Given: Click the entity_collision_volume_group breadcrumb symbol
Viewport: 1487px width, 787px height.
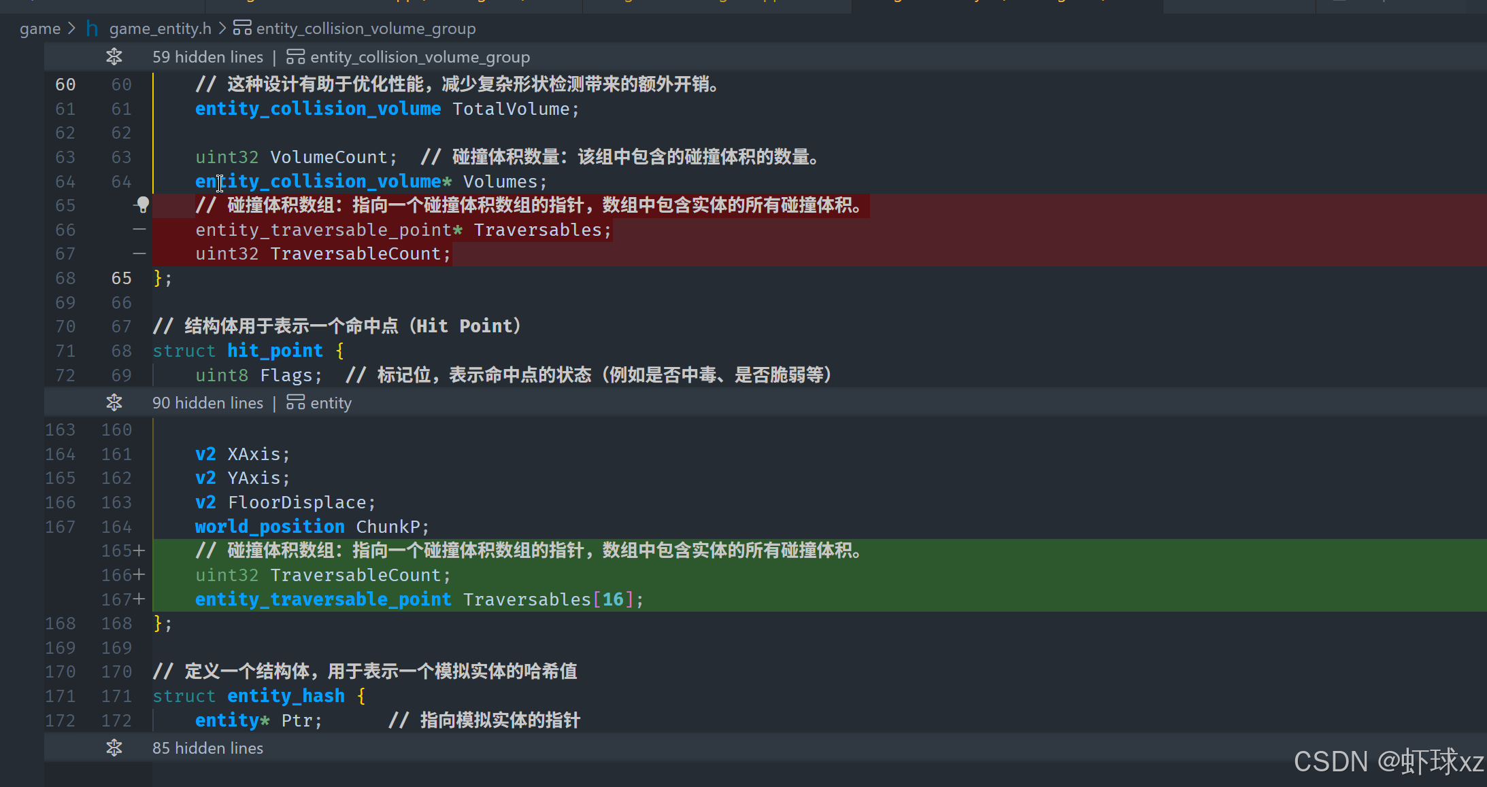Looking at the screenshot, I should (365, 29).
